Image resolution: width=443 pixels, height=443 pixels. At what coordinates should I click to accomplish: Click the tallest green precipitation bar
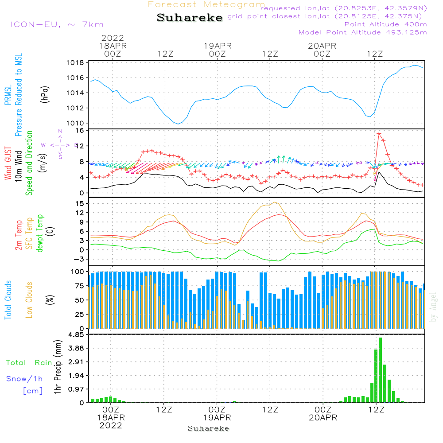pos(380,370)
